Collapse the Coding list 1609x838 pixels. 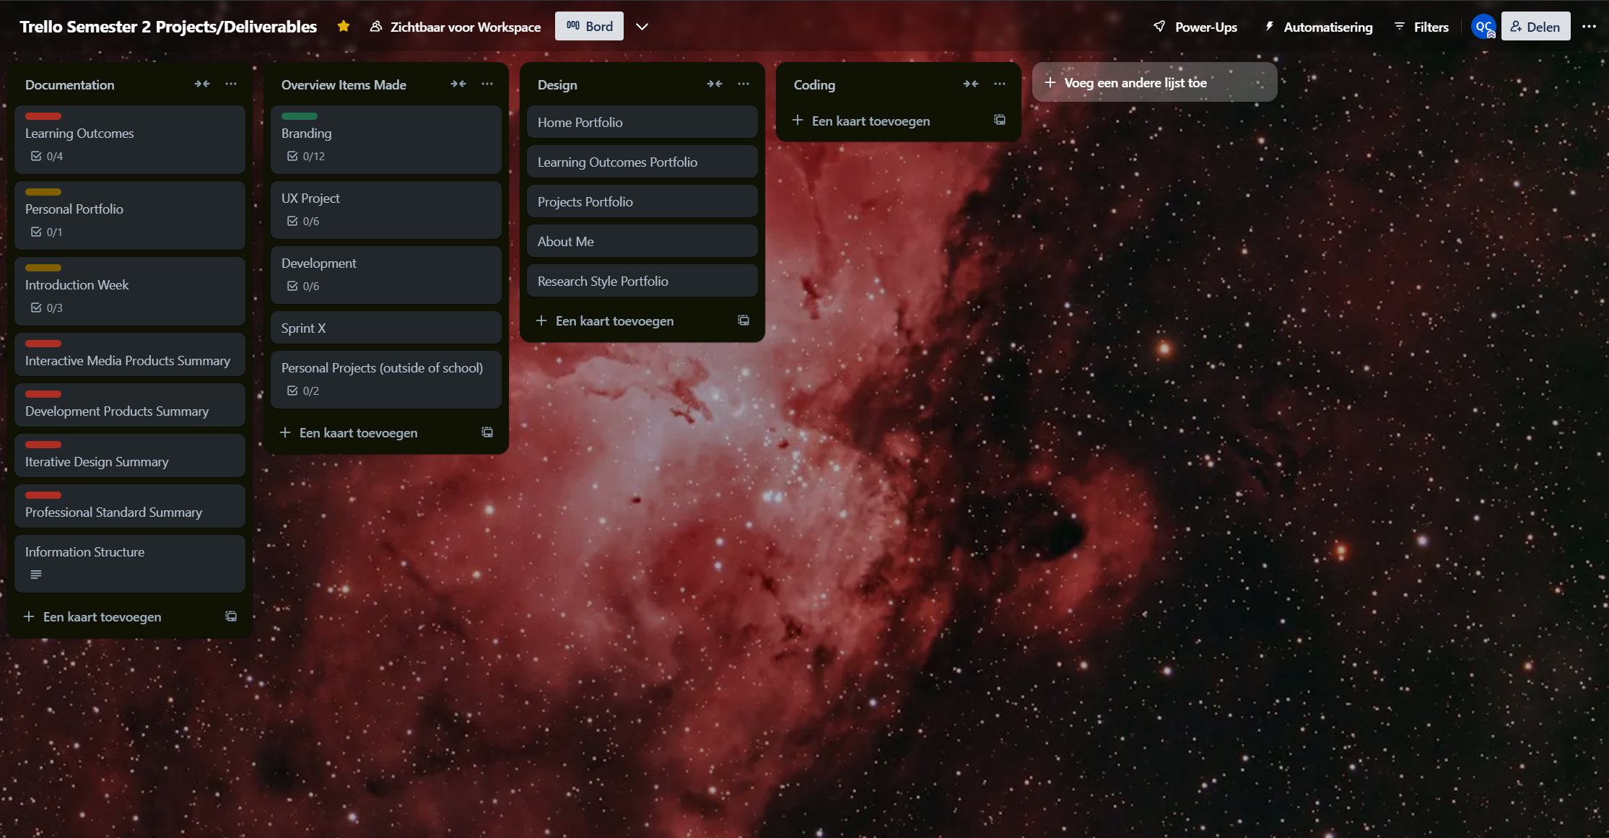tap(971, 84)
